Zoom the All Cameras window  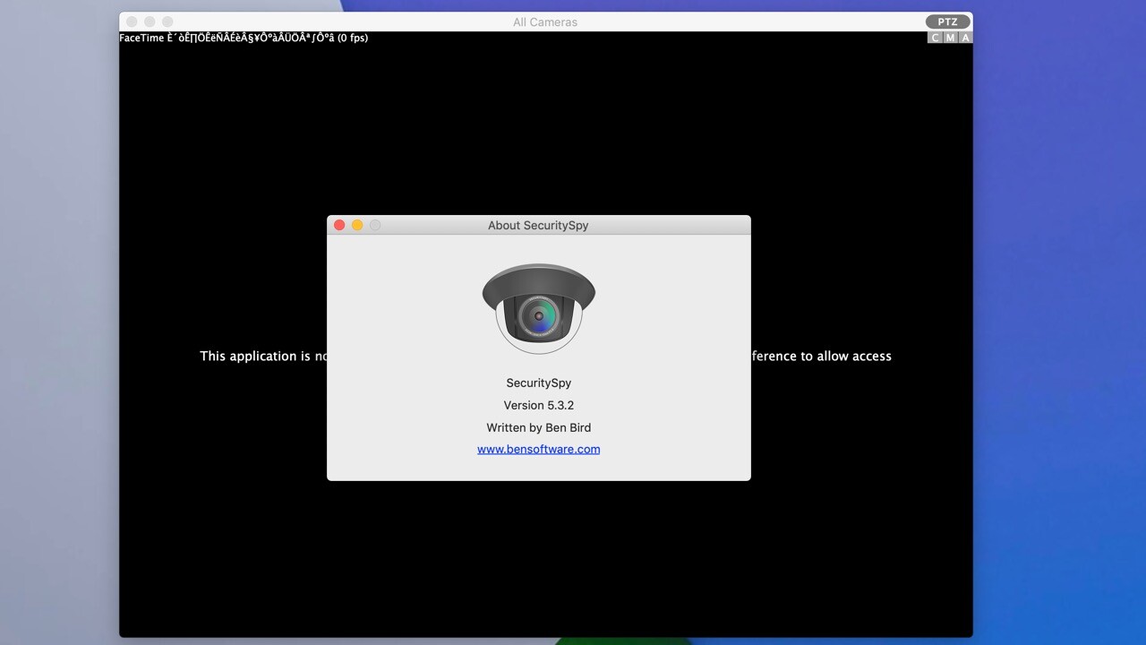click(167, 22)
